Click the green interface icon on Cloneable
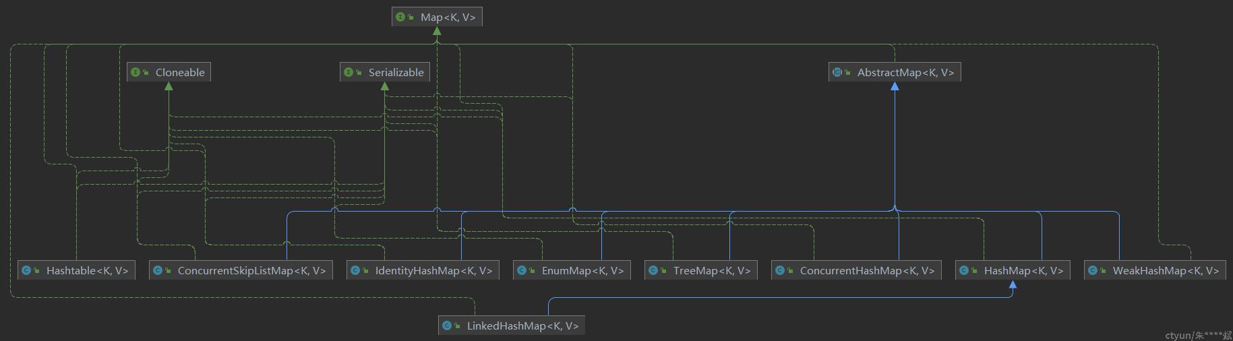Viewport: 1233px width, 341px height. coord(136,72)
